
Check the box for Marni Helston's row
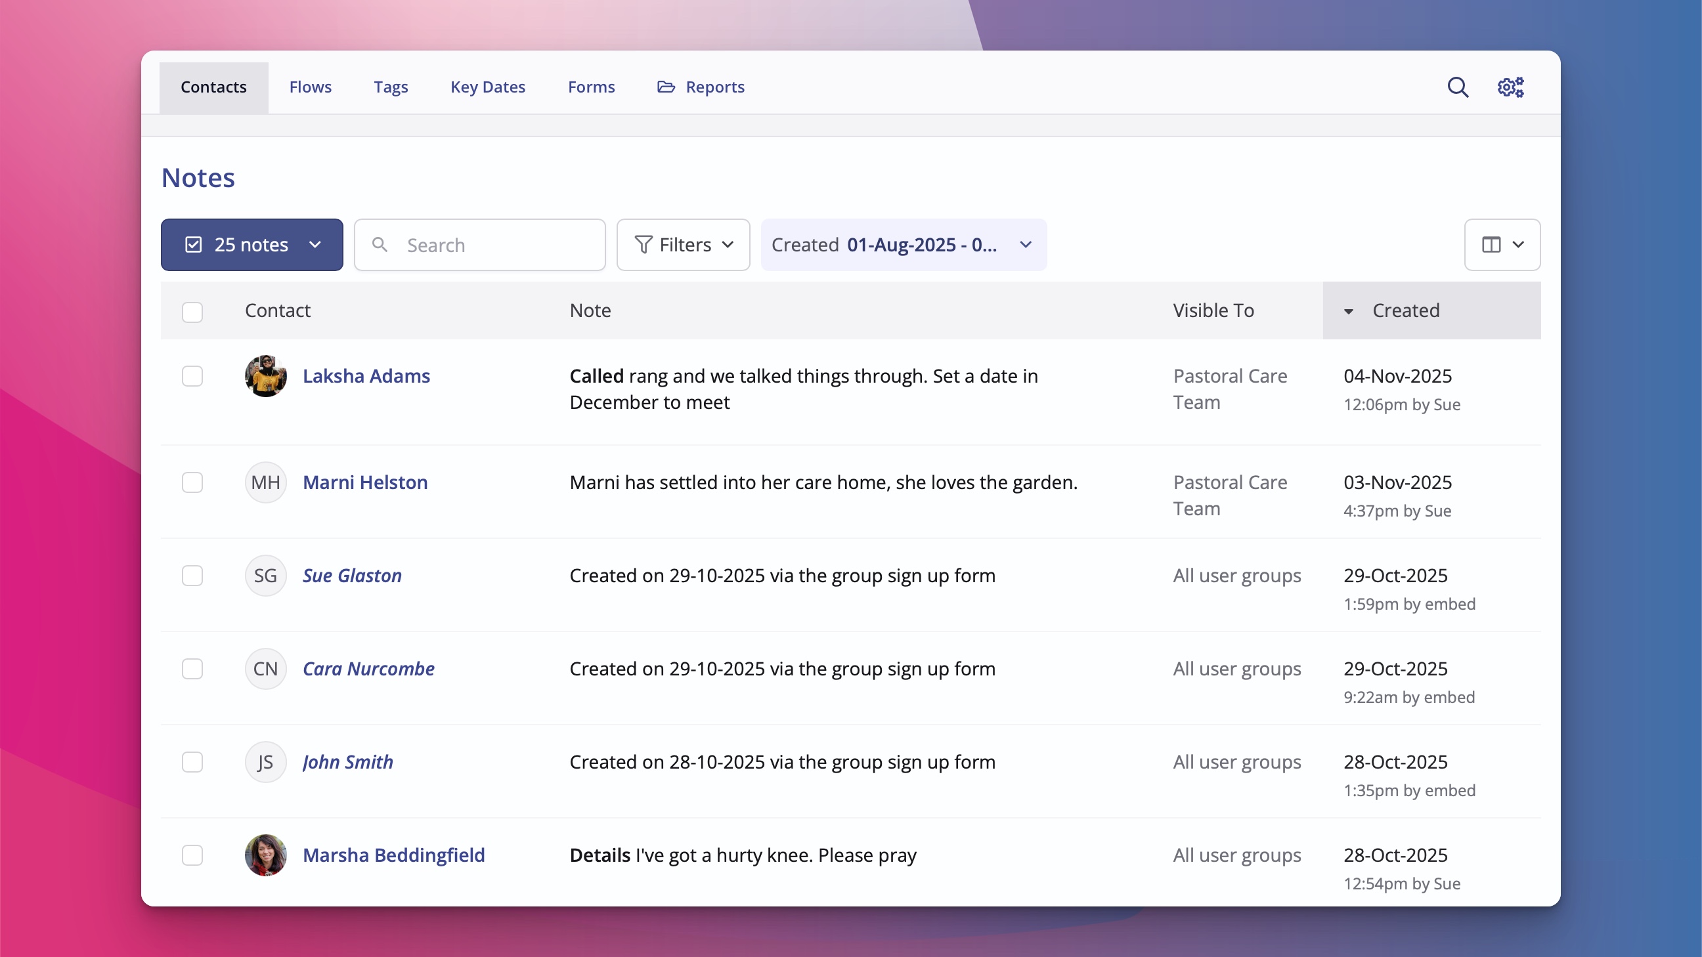192,483
